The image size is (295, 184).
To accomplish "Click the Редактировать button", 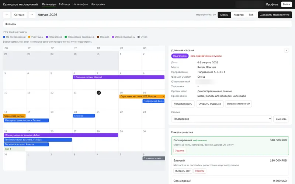I will click(183, 104).
